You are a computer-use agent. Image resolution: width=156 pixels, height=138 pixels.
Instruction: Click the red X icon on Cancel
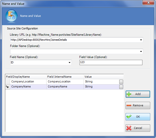pyautogui.click(x=129, y=128)
